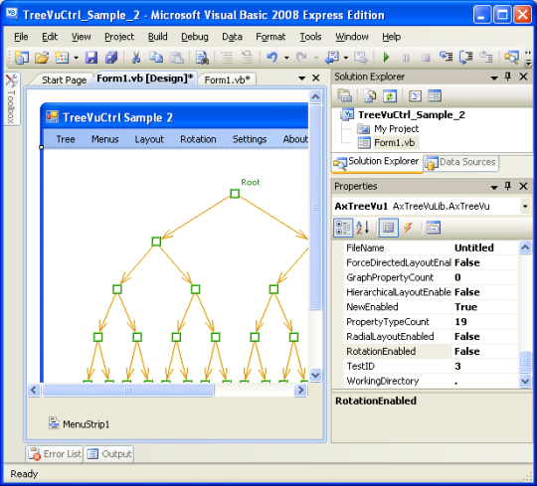Open the Output tab

109,454
